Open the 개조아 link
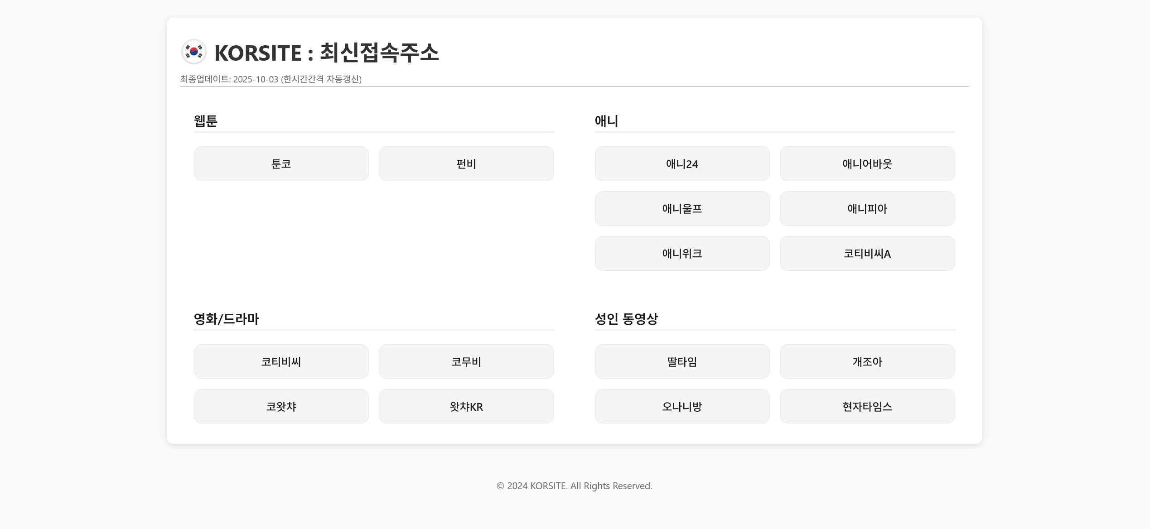 tap(867, 361)
